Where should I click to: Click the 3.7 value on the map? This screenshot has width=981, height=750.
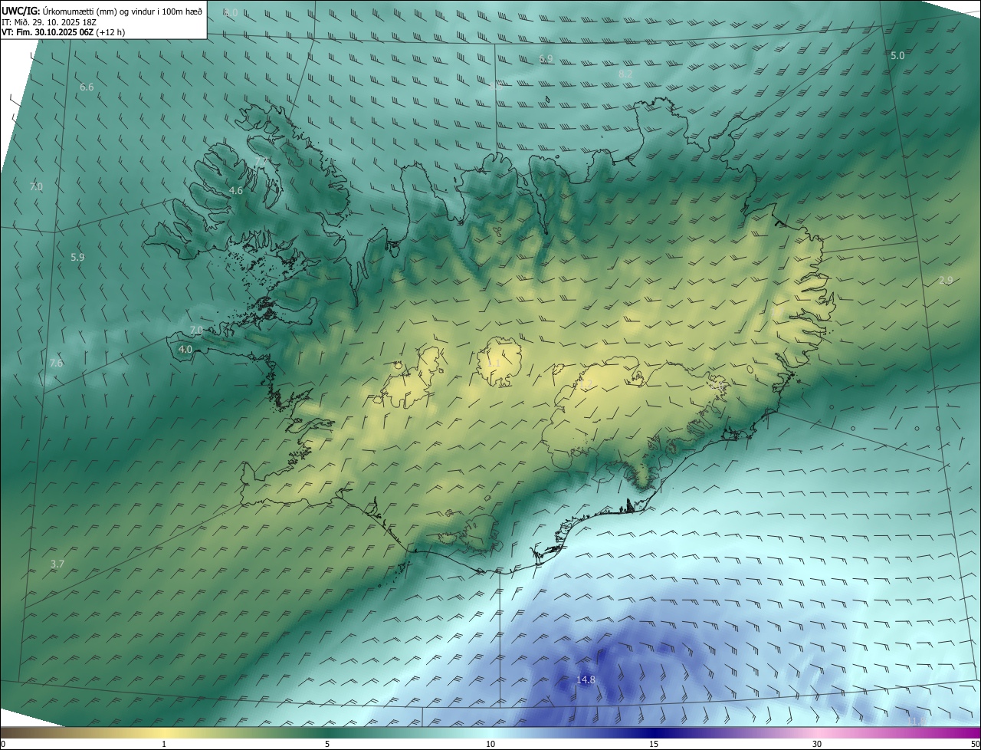tap(57, 564)
